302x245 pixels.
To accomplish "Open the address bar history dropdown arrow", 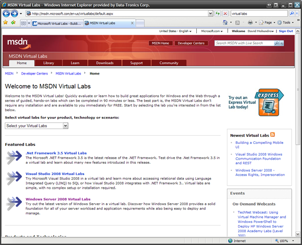I will (x=211, y=13).
